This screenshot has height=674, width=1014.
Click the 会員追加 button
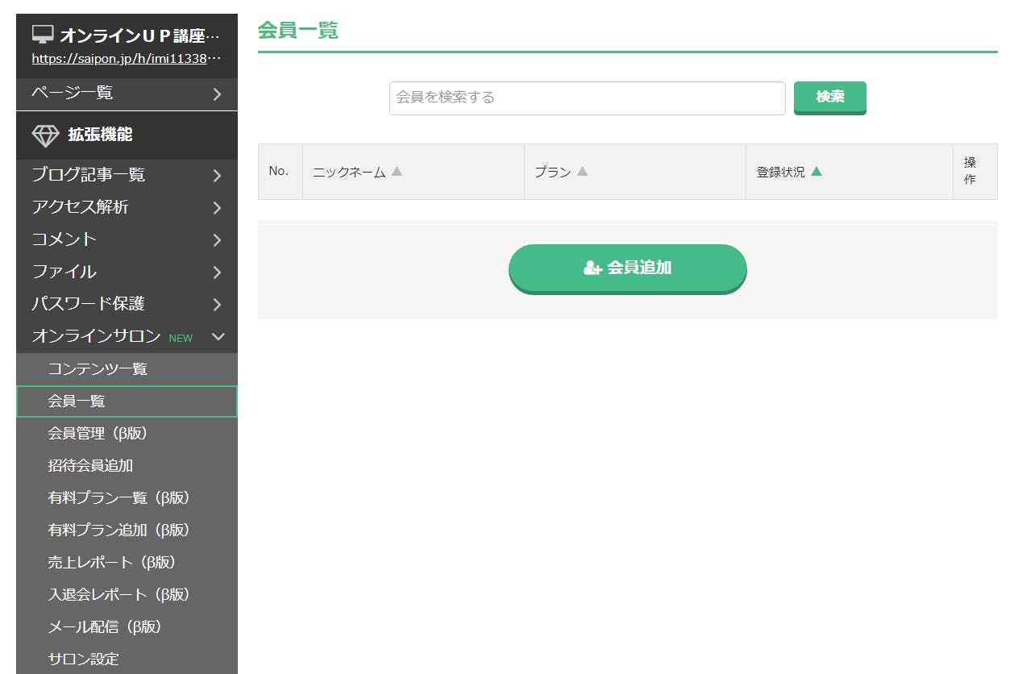click(x=627, y=268)
